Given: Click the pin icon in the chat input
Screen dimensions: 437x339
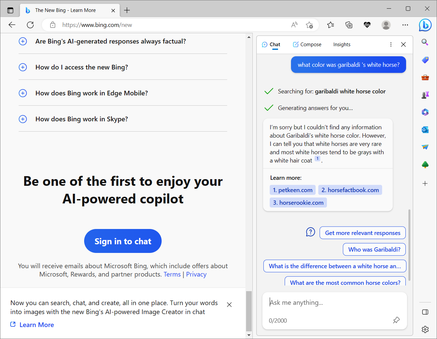Looking at the screenshot, I should click(396, 320).
